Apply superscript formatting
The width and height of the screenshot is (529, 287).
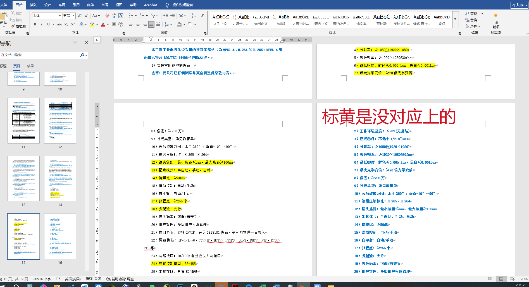tap(73, 24)
